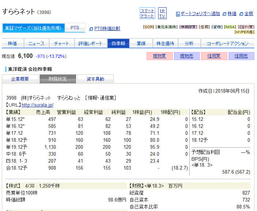The height and width of the screenshot is (211, 257).
Task: Select 東証マザーズ market toggle
Action: [34, 28]
